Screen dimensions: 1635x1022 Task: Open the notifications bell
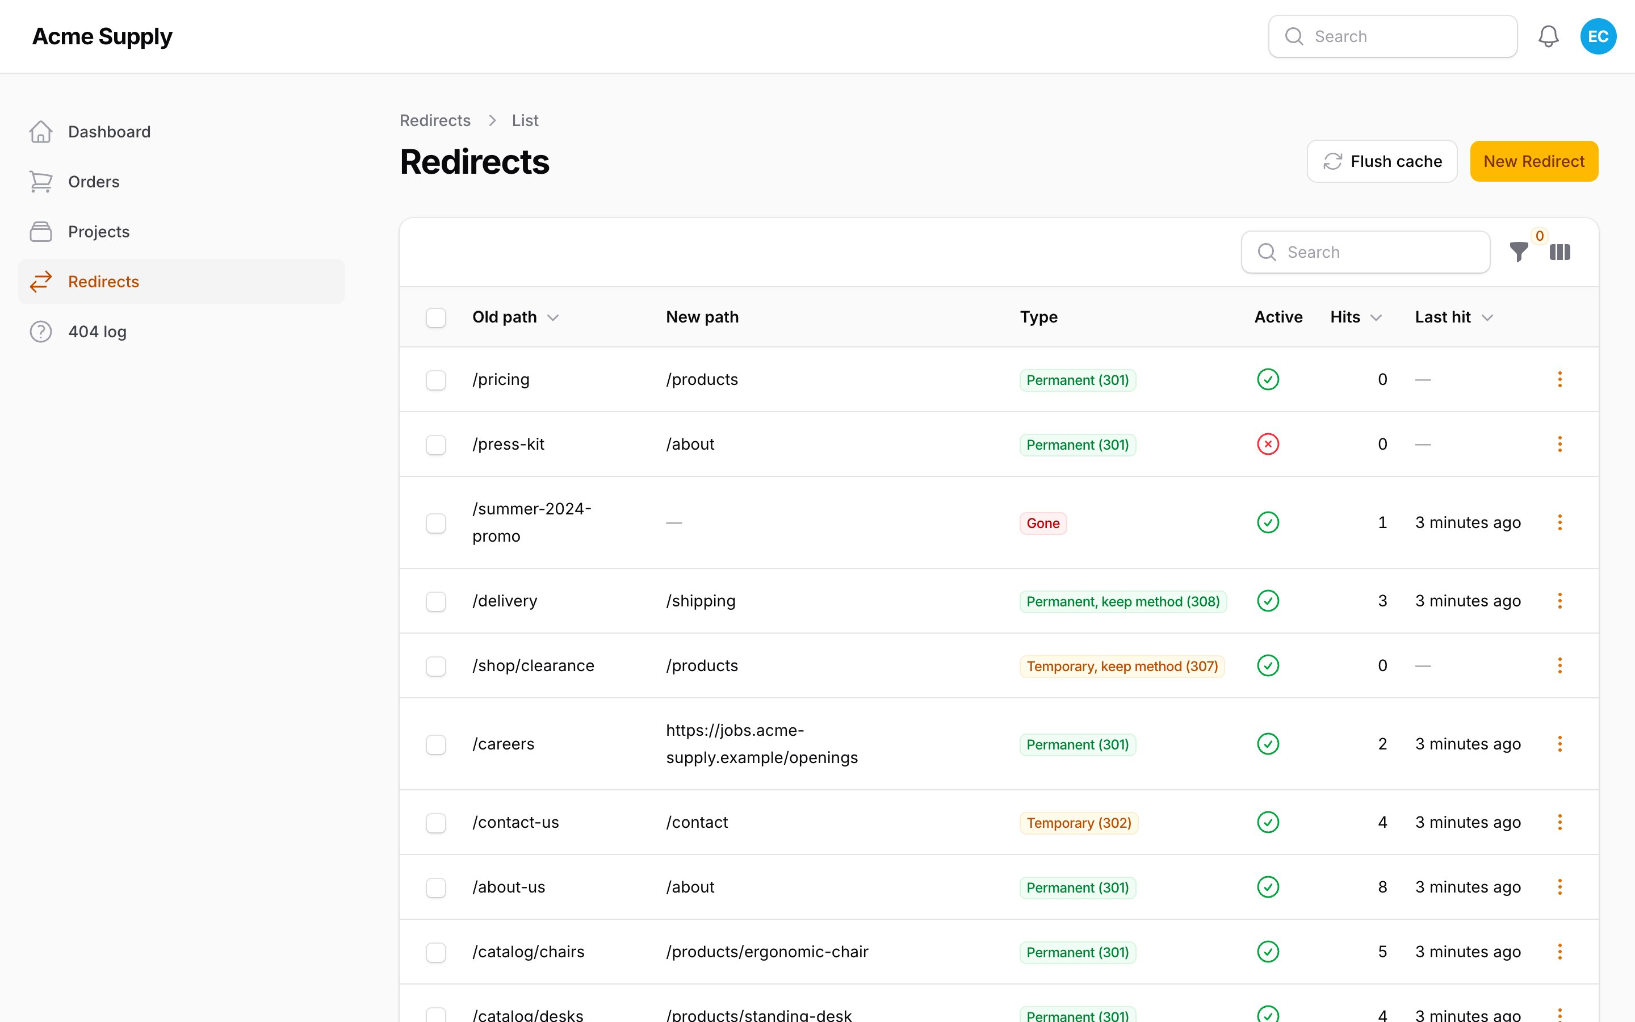[x=1548, y=36]
